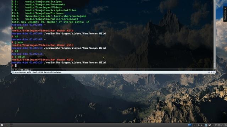Click the scrollbar up arrow in the terminal
Image resolution: width=227 pixels, height=127 pixels.
pos(214,1)
